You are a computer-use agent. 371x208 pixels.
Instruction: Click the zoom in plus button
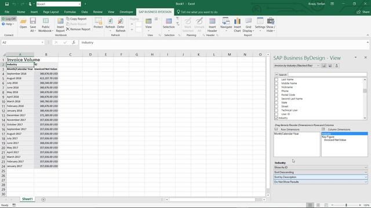(x=360, y=205)
